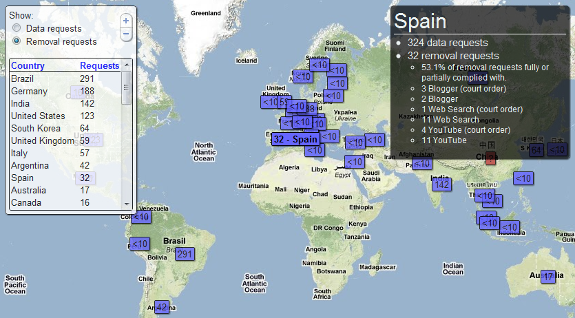The image size is (575, 318).
Task: Click the 142 marker on India
Action: (441, 184)
